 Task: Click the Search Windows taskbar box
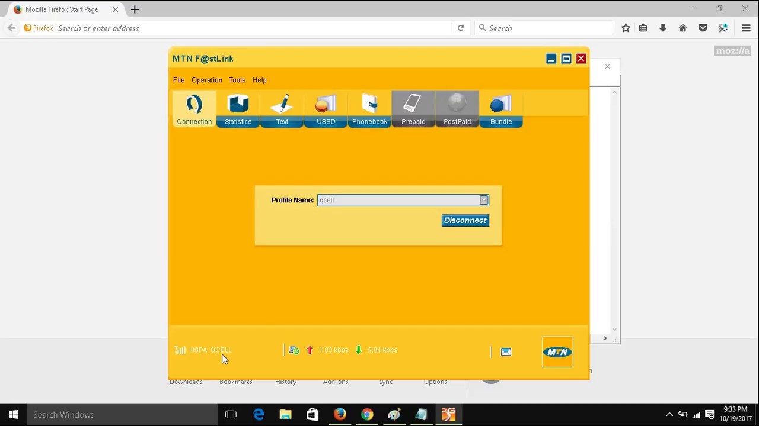(122, 415)
